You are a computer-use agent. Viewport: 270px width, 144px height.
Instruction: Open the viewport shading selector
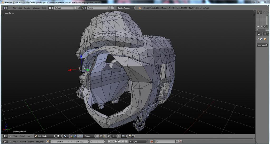[x=59, y=136]
